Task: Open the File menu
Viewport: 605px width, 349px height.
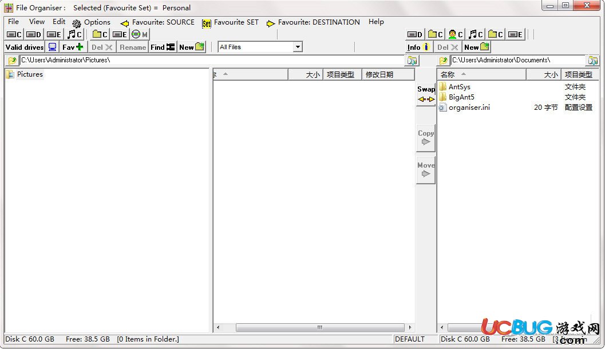Action: click(14, 22)
